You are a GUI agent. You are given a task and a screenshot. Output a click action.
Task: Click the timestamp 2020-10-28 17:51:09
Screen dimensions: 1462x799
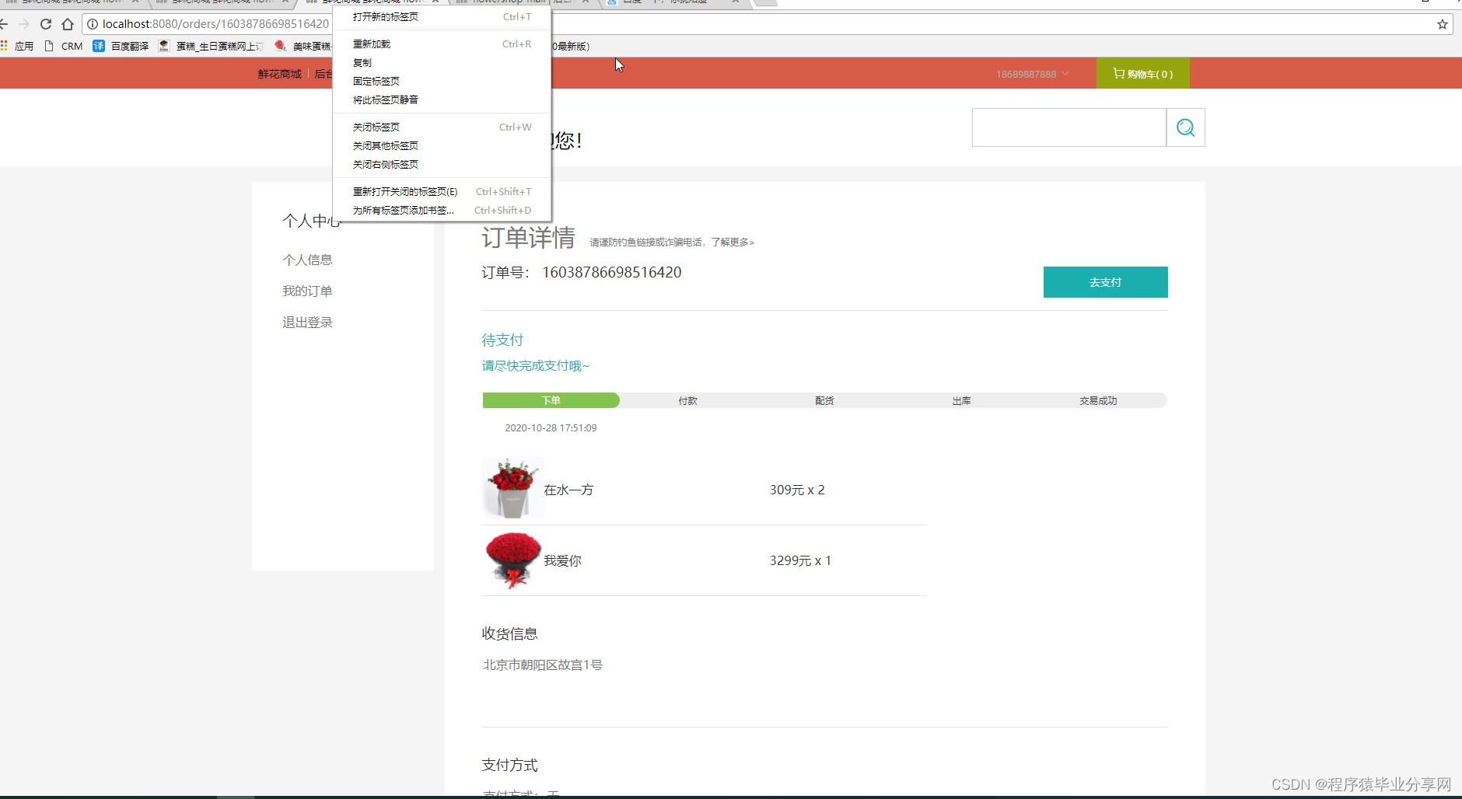(x=551, y=427)
